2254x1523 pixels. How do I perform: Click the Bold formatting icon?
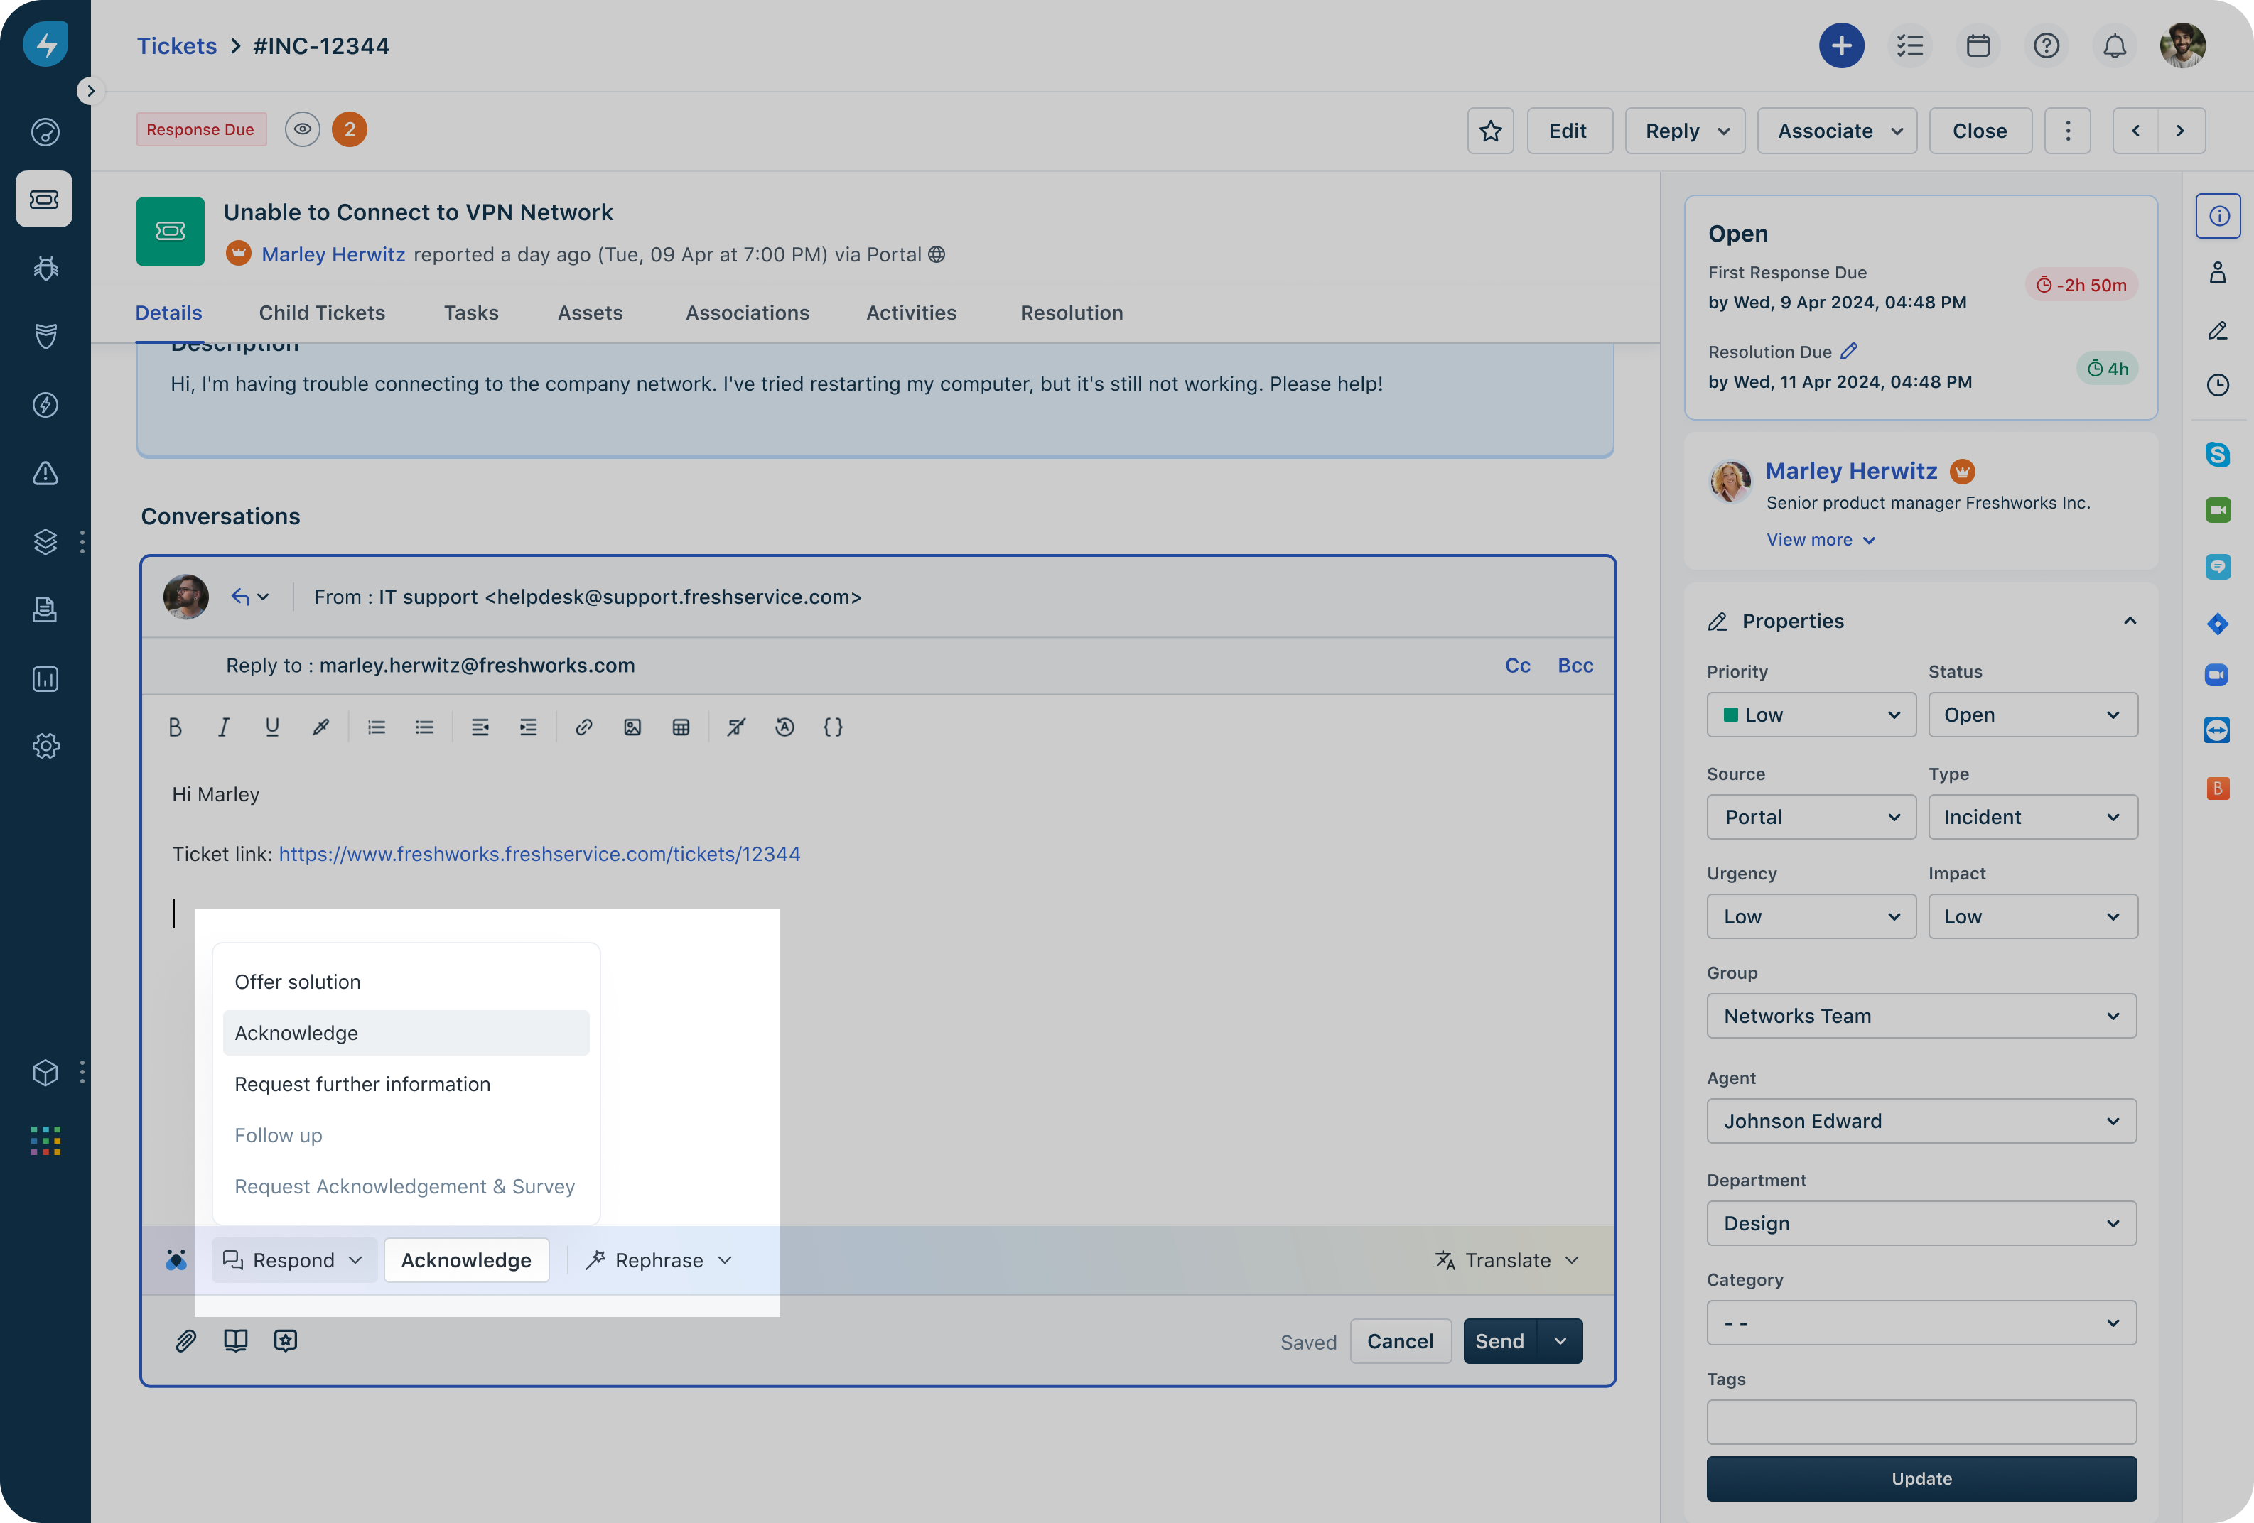pyautogui.click(x=175, y=727)
